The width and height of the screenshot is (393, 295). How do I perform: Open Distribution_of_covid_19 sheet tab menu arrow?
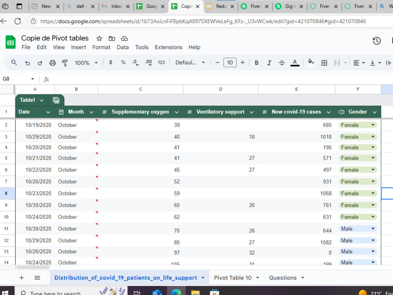pyautogui.click(x=203, y=278)
